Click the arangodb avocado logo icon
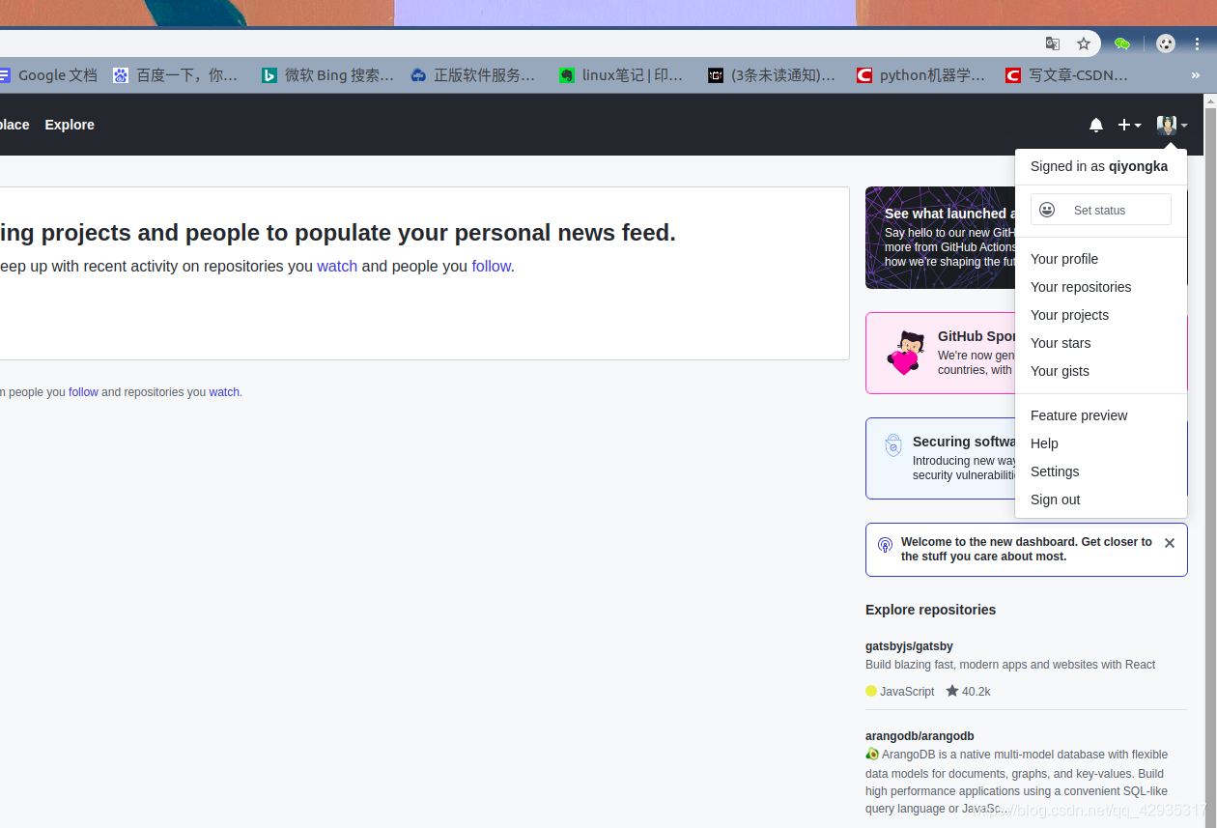This screenshot has width=1217, height=828. (872, 754)
